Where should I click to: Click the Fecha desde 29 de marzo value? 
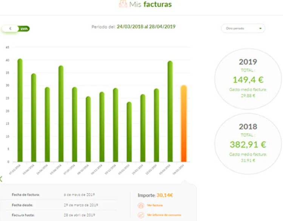81,205
